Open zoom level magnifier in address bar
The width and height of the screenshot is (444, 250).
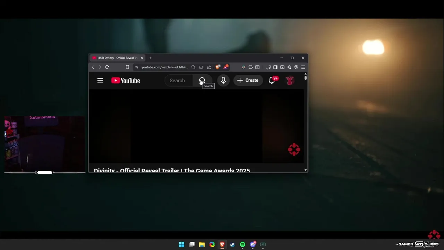(x=193, y=67)
